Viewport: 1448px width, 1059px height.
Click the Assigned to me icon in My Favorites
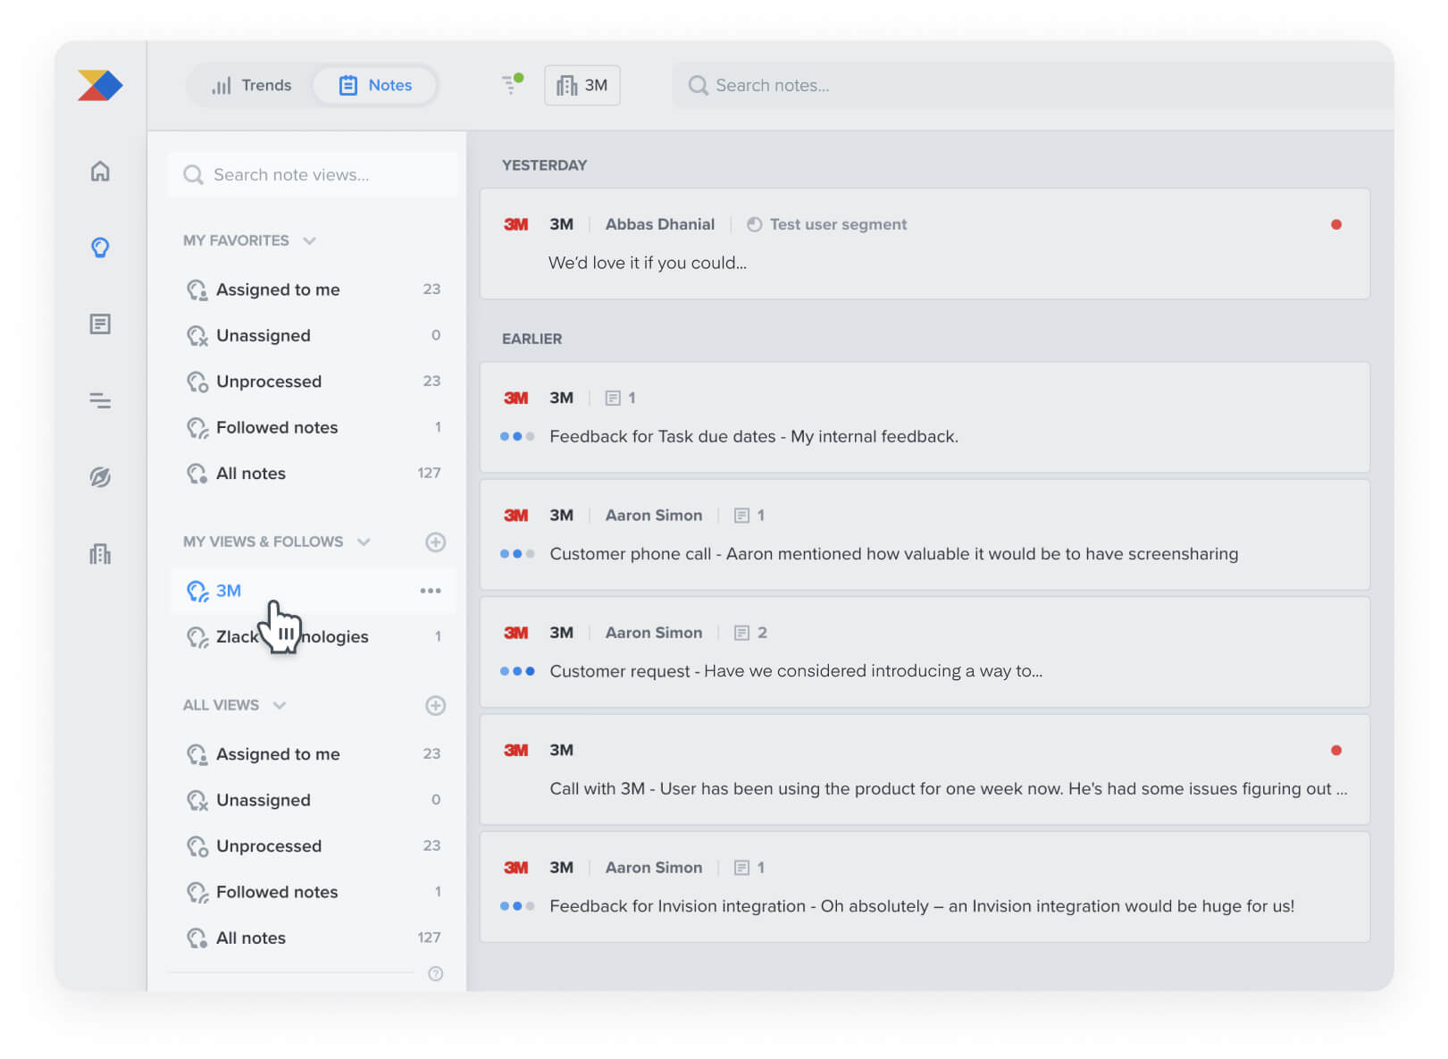[x=197, y=290]
